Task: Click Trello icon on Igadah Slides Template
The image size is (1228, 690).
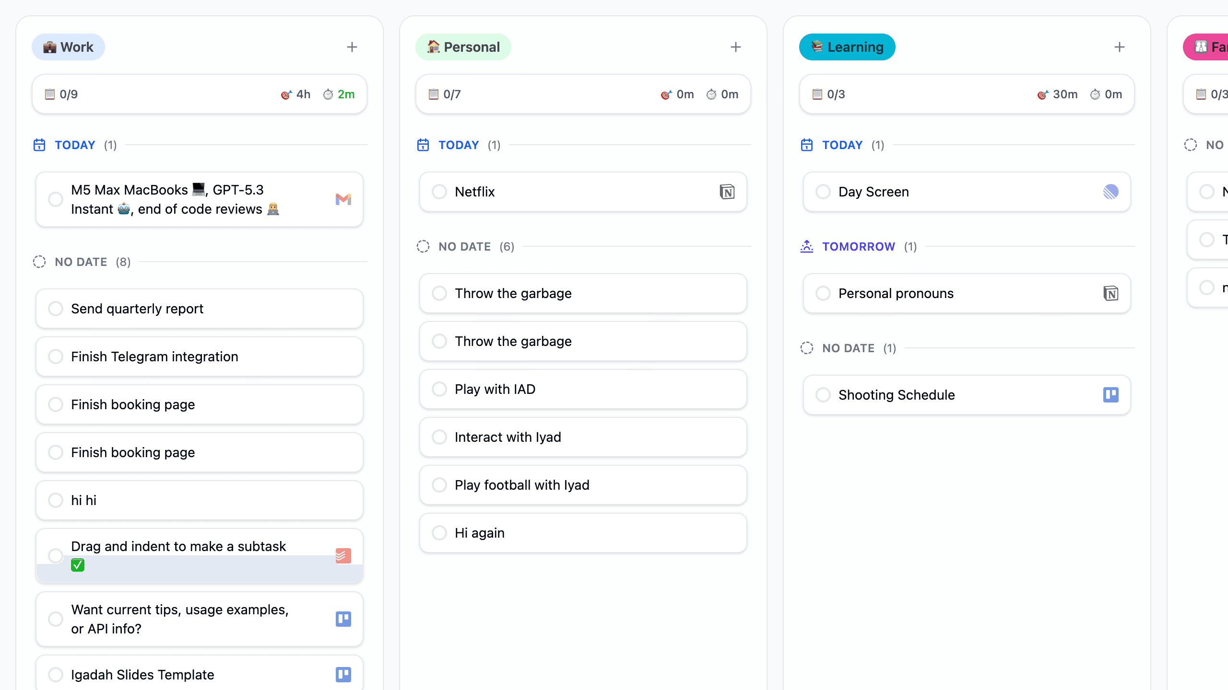Action: click(343, 675)
